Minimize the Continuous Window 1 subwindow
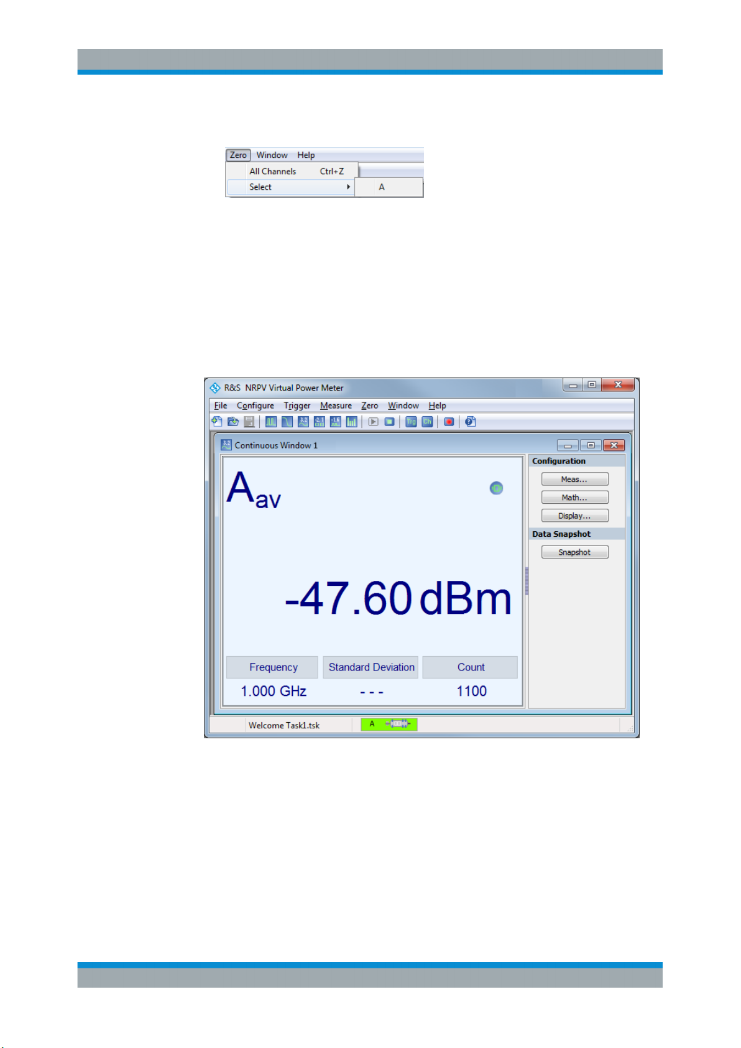This screenshot has width=741, height=1048. coord(568,445)
